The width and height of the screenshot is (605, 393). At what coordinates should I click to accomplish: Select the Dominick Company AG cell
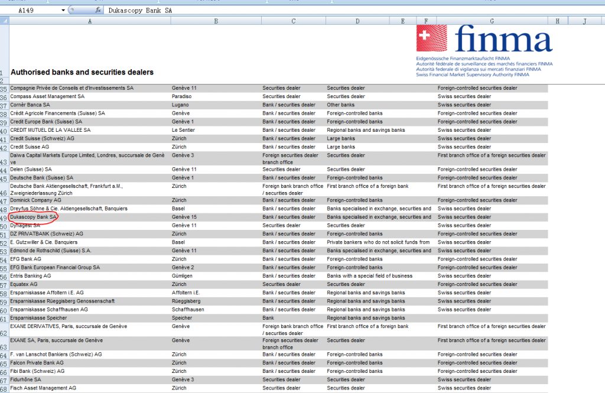coord(90,200)
